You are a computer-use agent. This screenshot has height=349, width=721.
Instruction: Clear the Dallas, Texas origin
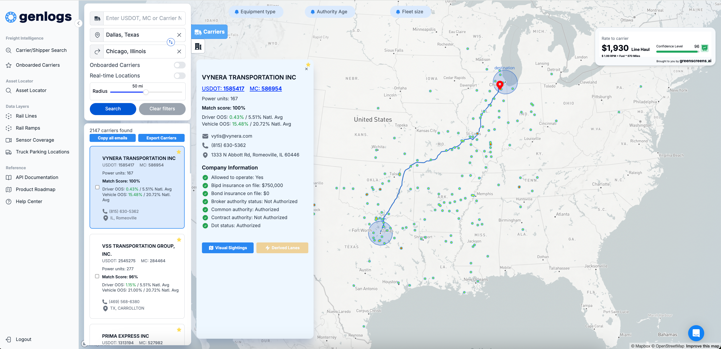click(x=179, y=35)
